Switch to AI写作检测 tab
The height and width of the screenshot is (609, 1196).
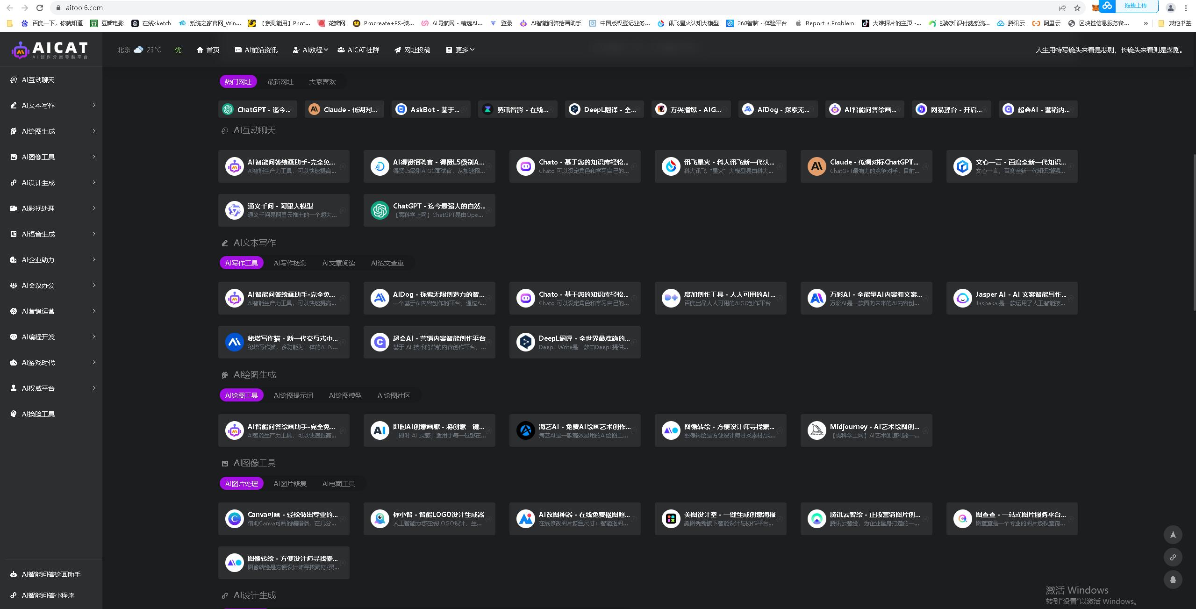coord(290,263)
